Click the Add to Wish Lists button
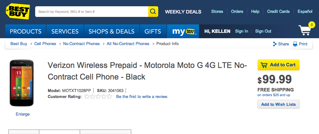This screenshot has height=134, width=319. click(278, 104)
